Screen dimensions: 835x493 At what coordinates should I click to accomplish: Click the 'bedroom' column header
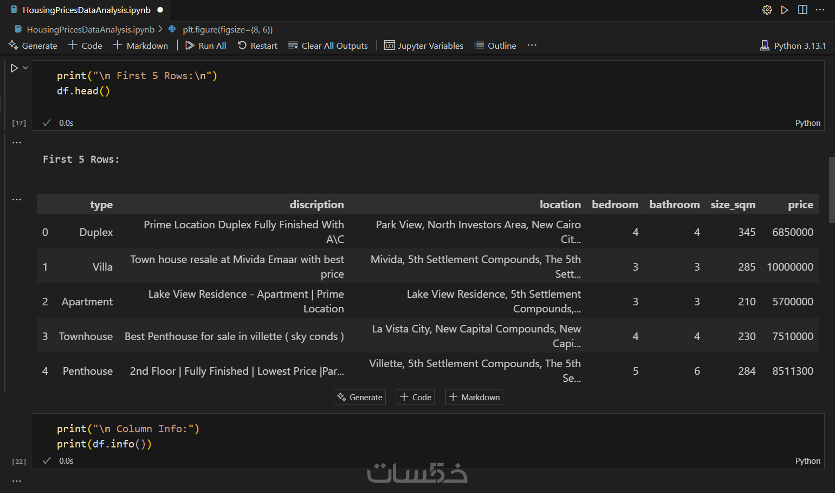[x=615, y=204]
